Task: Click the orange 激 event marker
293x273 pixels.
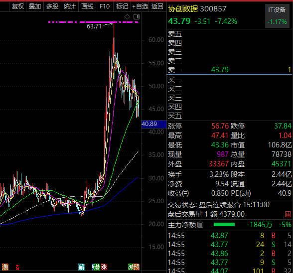Action: (5, 267)
